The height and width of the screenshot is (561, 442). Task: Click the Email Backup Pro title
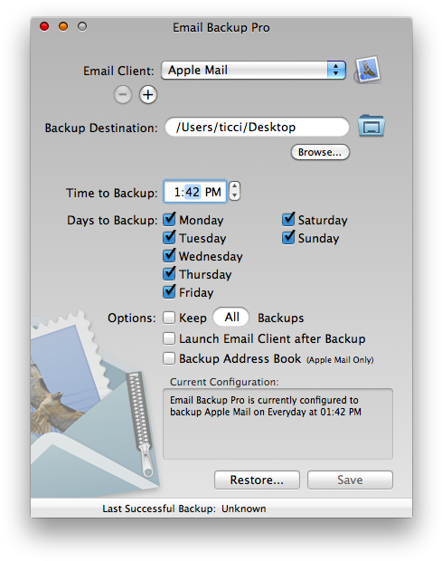(221, 27)
